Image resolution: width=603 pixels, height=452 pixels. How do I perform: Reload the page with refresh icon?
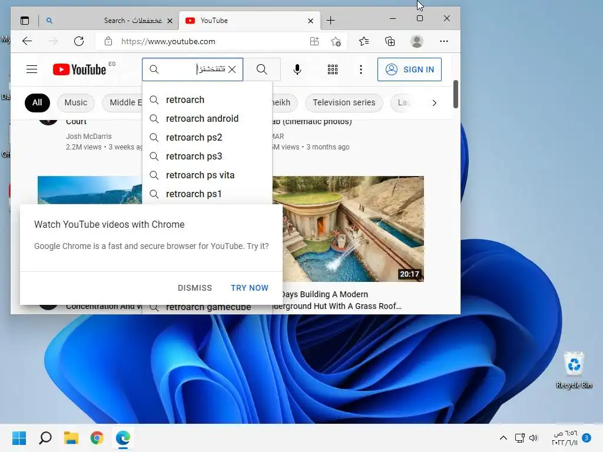click(x=79, y=41)
